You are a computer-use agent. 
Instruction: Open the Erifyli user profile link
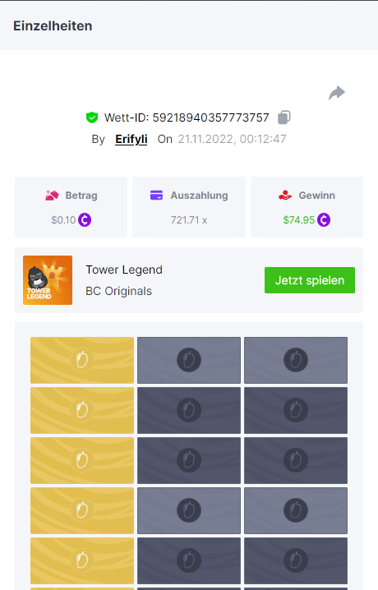point(131,139)
